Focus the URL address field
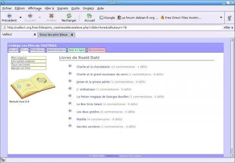The width and height of the screenshot is (235, 163). coord(112,27)
